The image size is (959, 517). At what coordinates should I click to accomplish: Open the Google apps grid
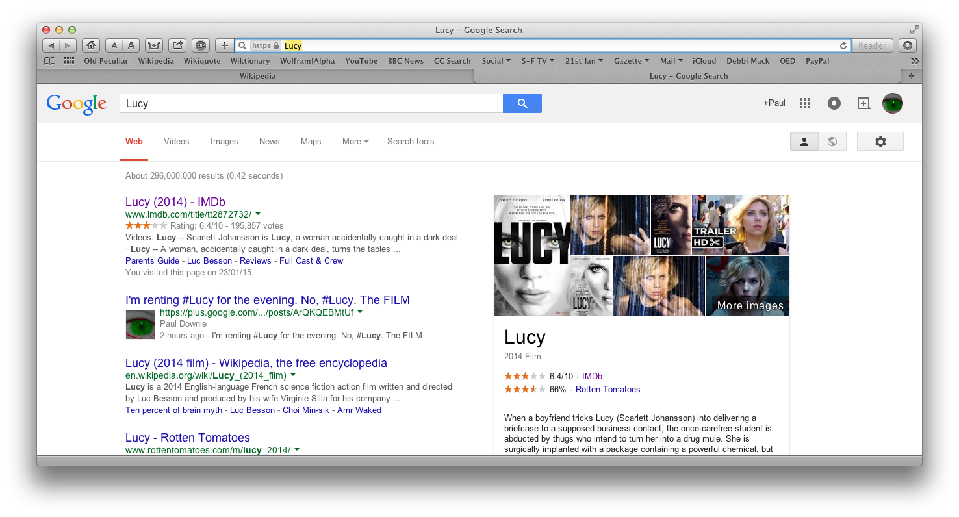pos(805,103)
